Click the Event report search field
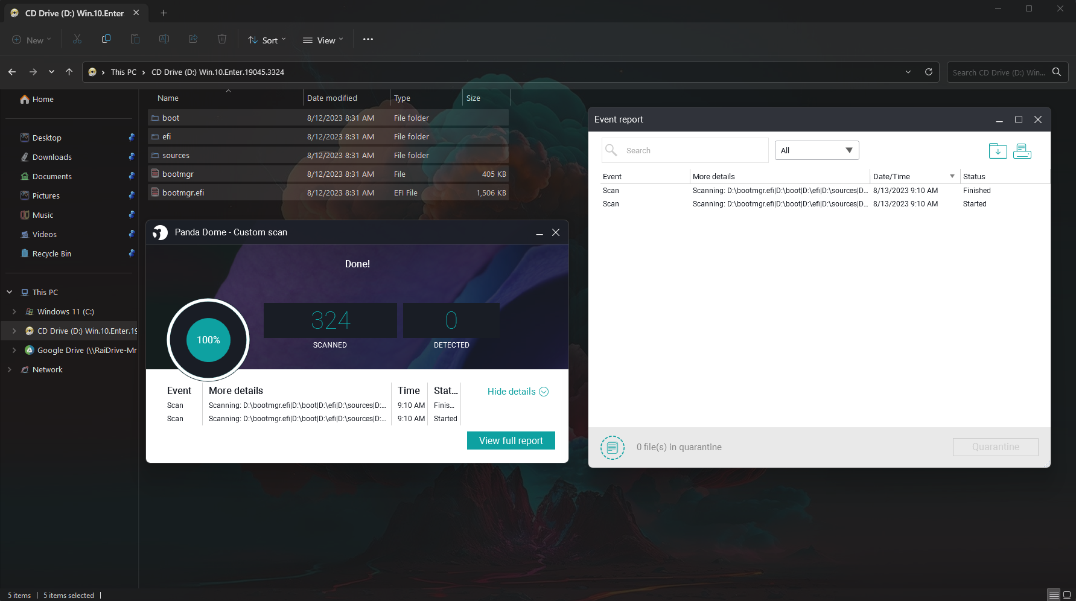The image size is (1076, 601). pyautogui.click(x=685, y=150)
